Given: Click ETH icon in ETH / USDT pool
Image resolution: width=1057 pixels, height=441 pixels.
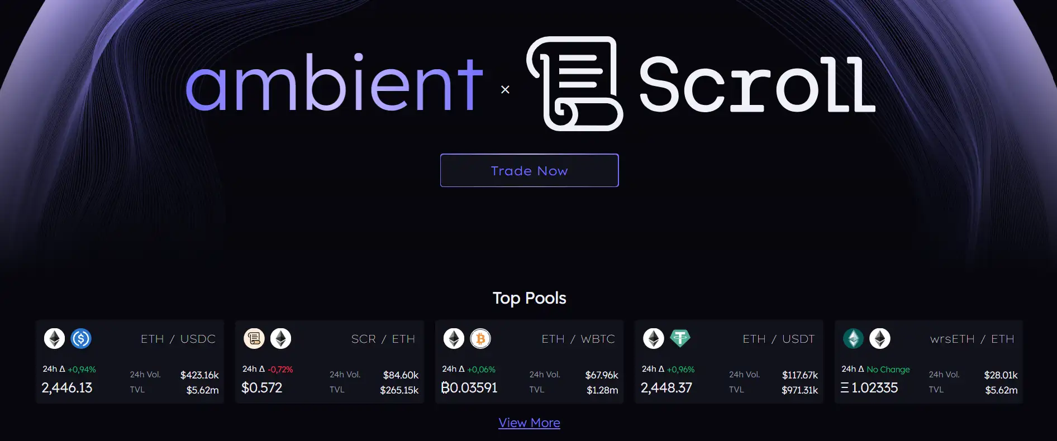Looking at the screenshot, I should (x=653, y=338).
